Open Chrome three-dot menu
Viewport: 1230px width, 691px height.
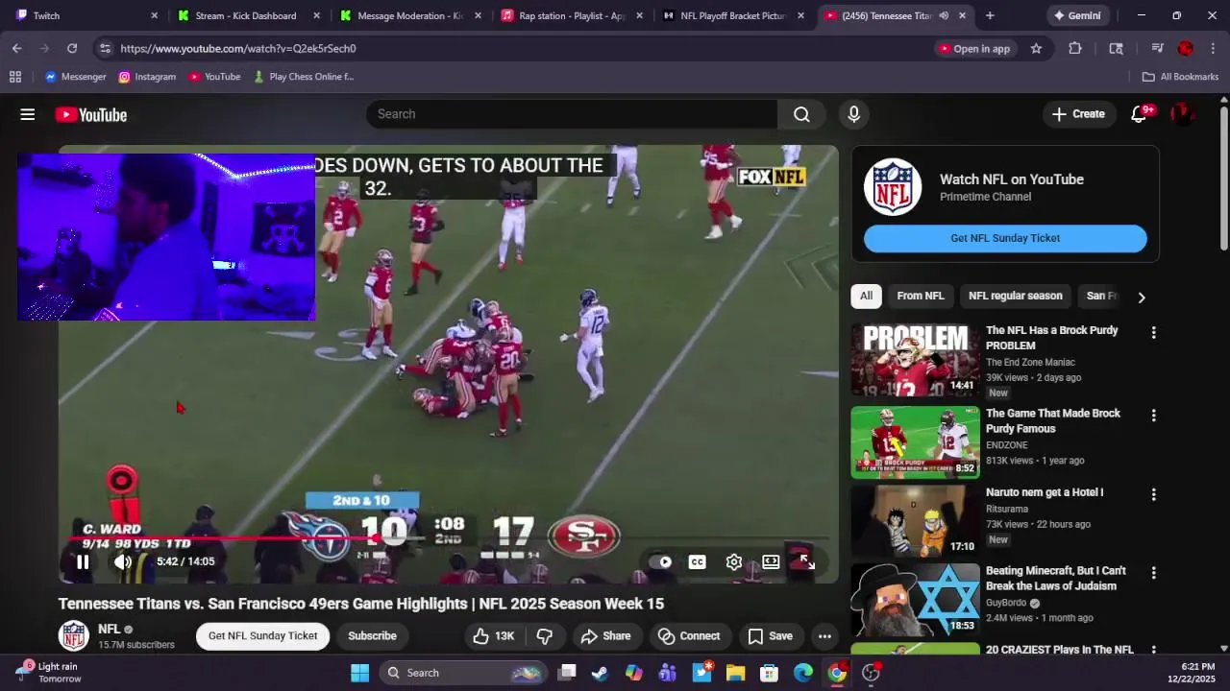point(1213,48)
